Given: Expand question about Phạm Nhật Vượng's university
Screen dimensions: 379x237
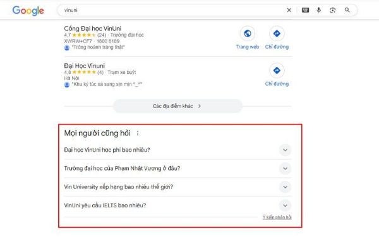Looking at the screenshot, I should pyautogui.click(x=177, y=168).
